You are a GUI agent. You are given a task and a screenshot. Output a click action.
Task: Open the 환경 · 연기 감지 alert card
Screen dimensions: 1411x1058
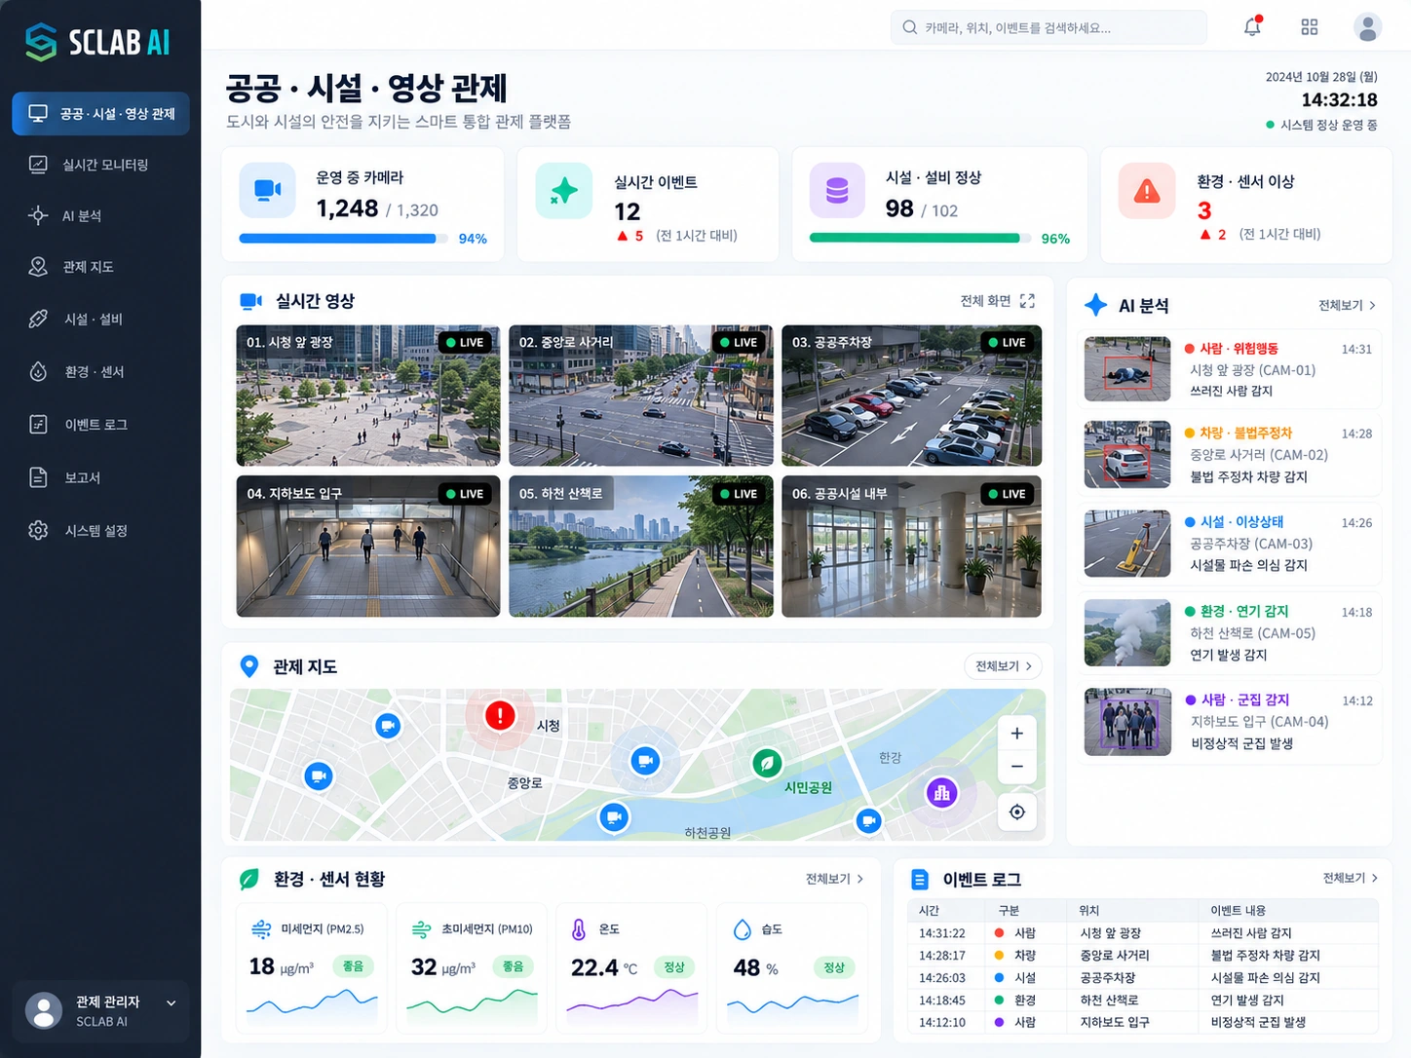1230,633
